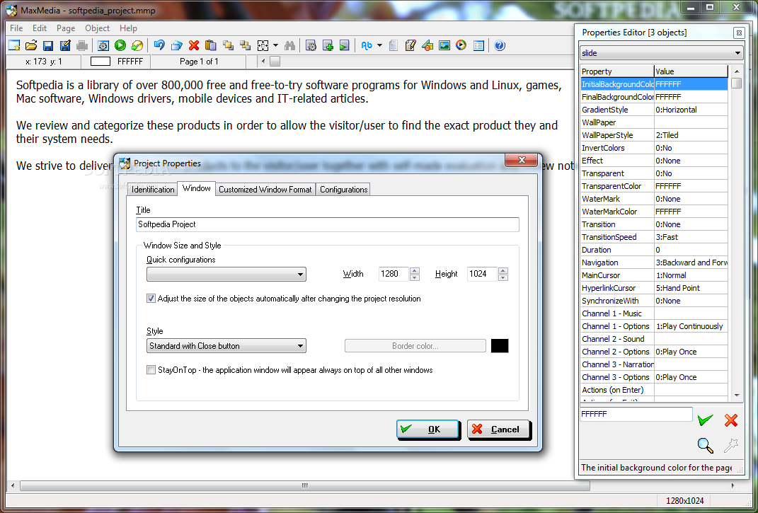The width and height of the screenshot is (758, 513).
Task: Save the project with the floppy icon
Action: coord(48,45)
